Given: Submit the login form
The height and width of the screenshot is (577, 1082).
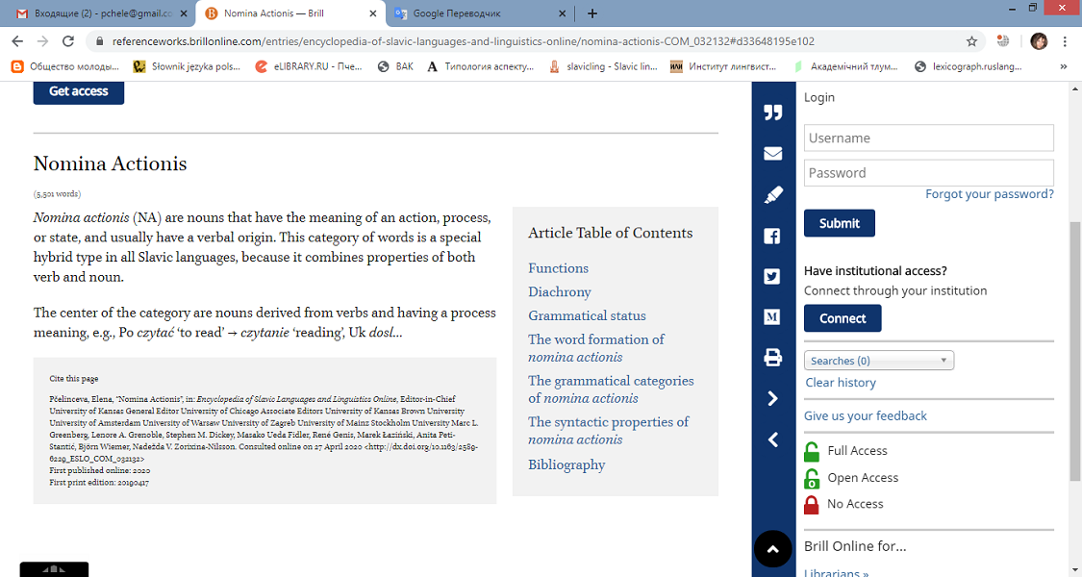Looking at the screenshot, I should [839, 223].
